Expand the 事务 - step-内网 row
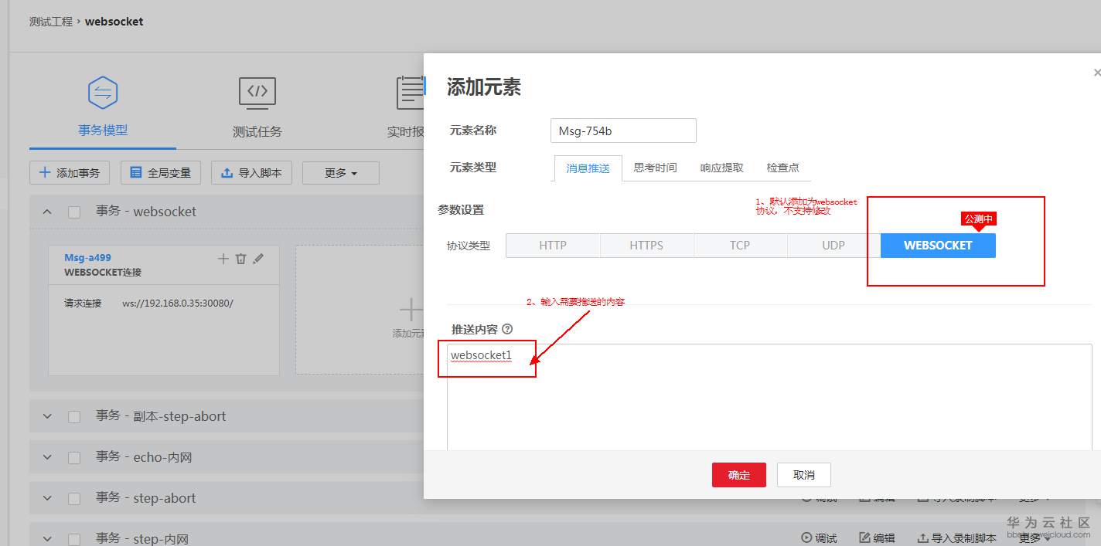This screenshot has width=1101, height=546. 47,539
